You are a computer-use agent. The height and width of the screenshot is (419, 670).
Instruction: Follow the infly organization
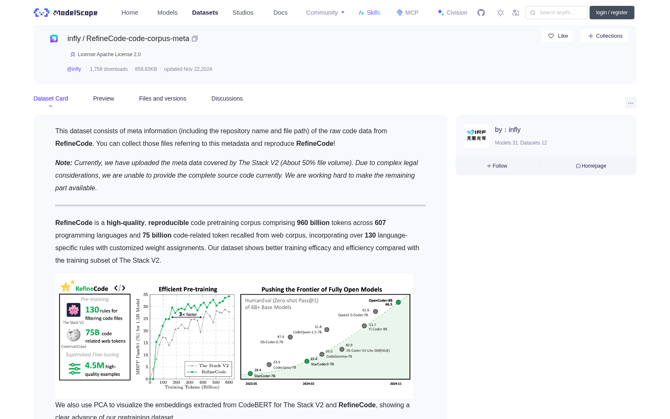[497, 166]
